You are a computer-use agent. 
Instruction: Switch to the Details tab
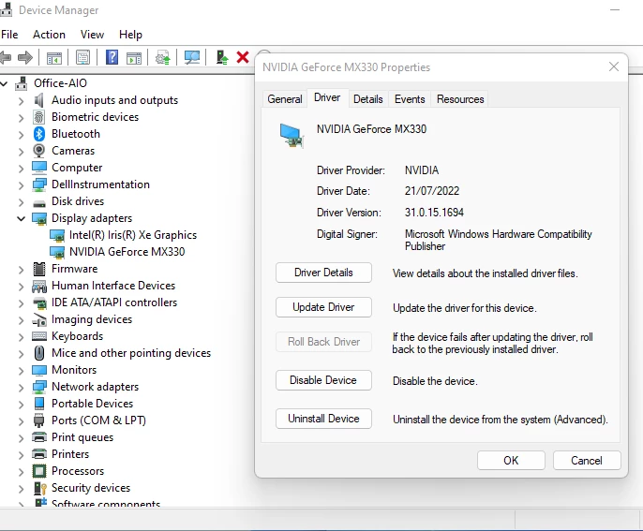coord(367,99)
